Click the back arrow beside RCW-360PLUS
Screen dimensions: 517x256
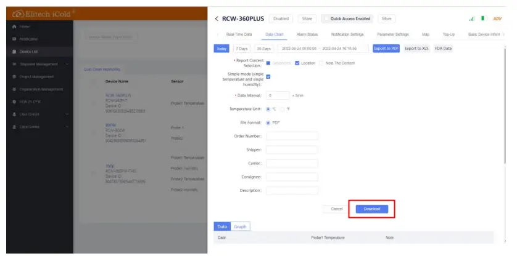(217, 18)
